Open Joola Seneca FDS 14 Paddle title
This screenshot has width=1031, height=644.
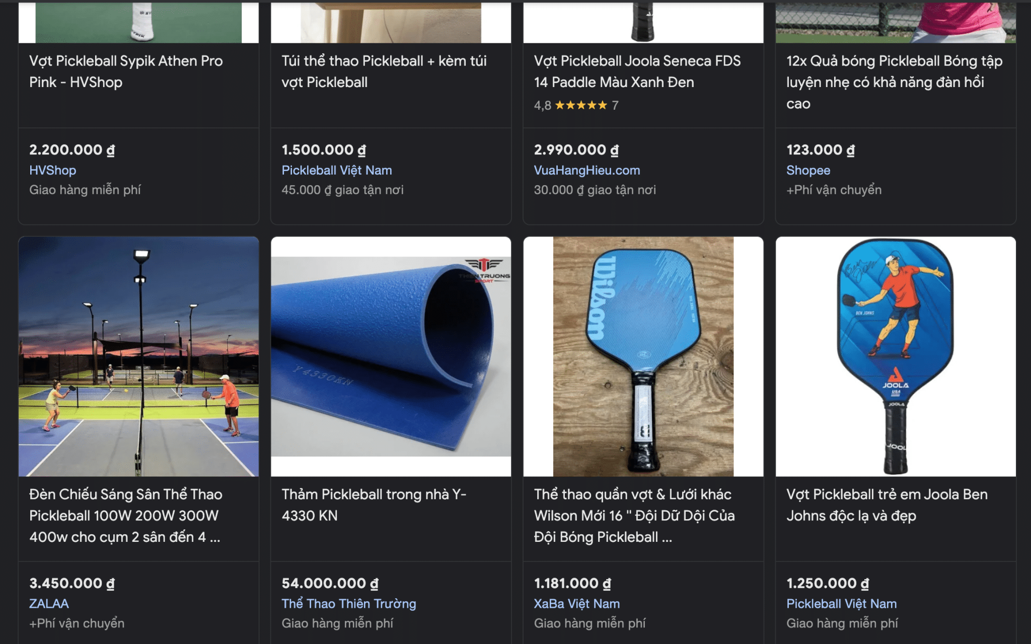tap(637, 71)
